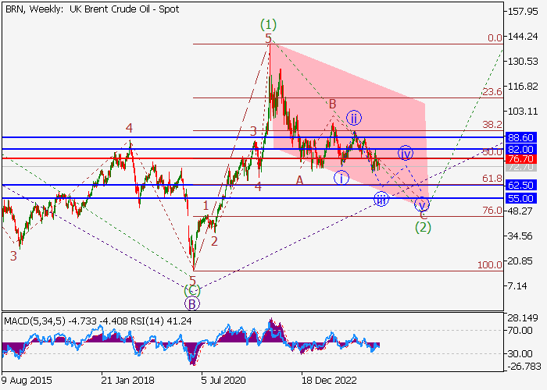Select the blue circled iv wave label
This screenshot has height=390, width=547.
tap(406, 153)
